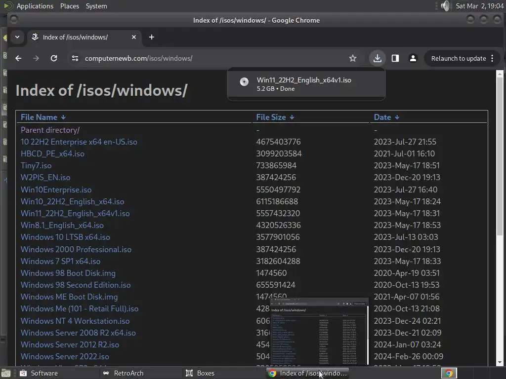Click W2PIS_EN.iso link
The width and height of the screenshot is (506, 379).
(x=45, y=178)
